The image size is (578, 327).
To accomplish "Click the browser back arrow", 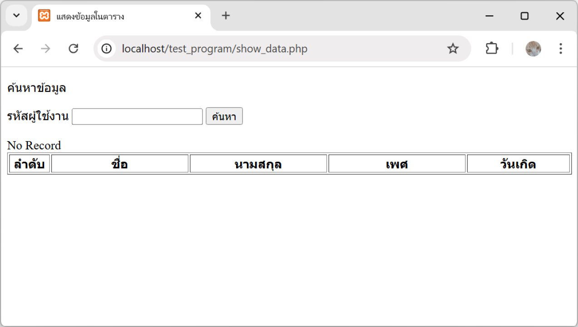I will point(18,49).
